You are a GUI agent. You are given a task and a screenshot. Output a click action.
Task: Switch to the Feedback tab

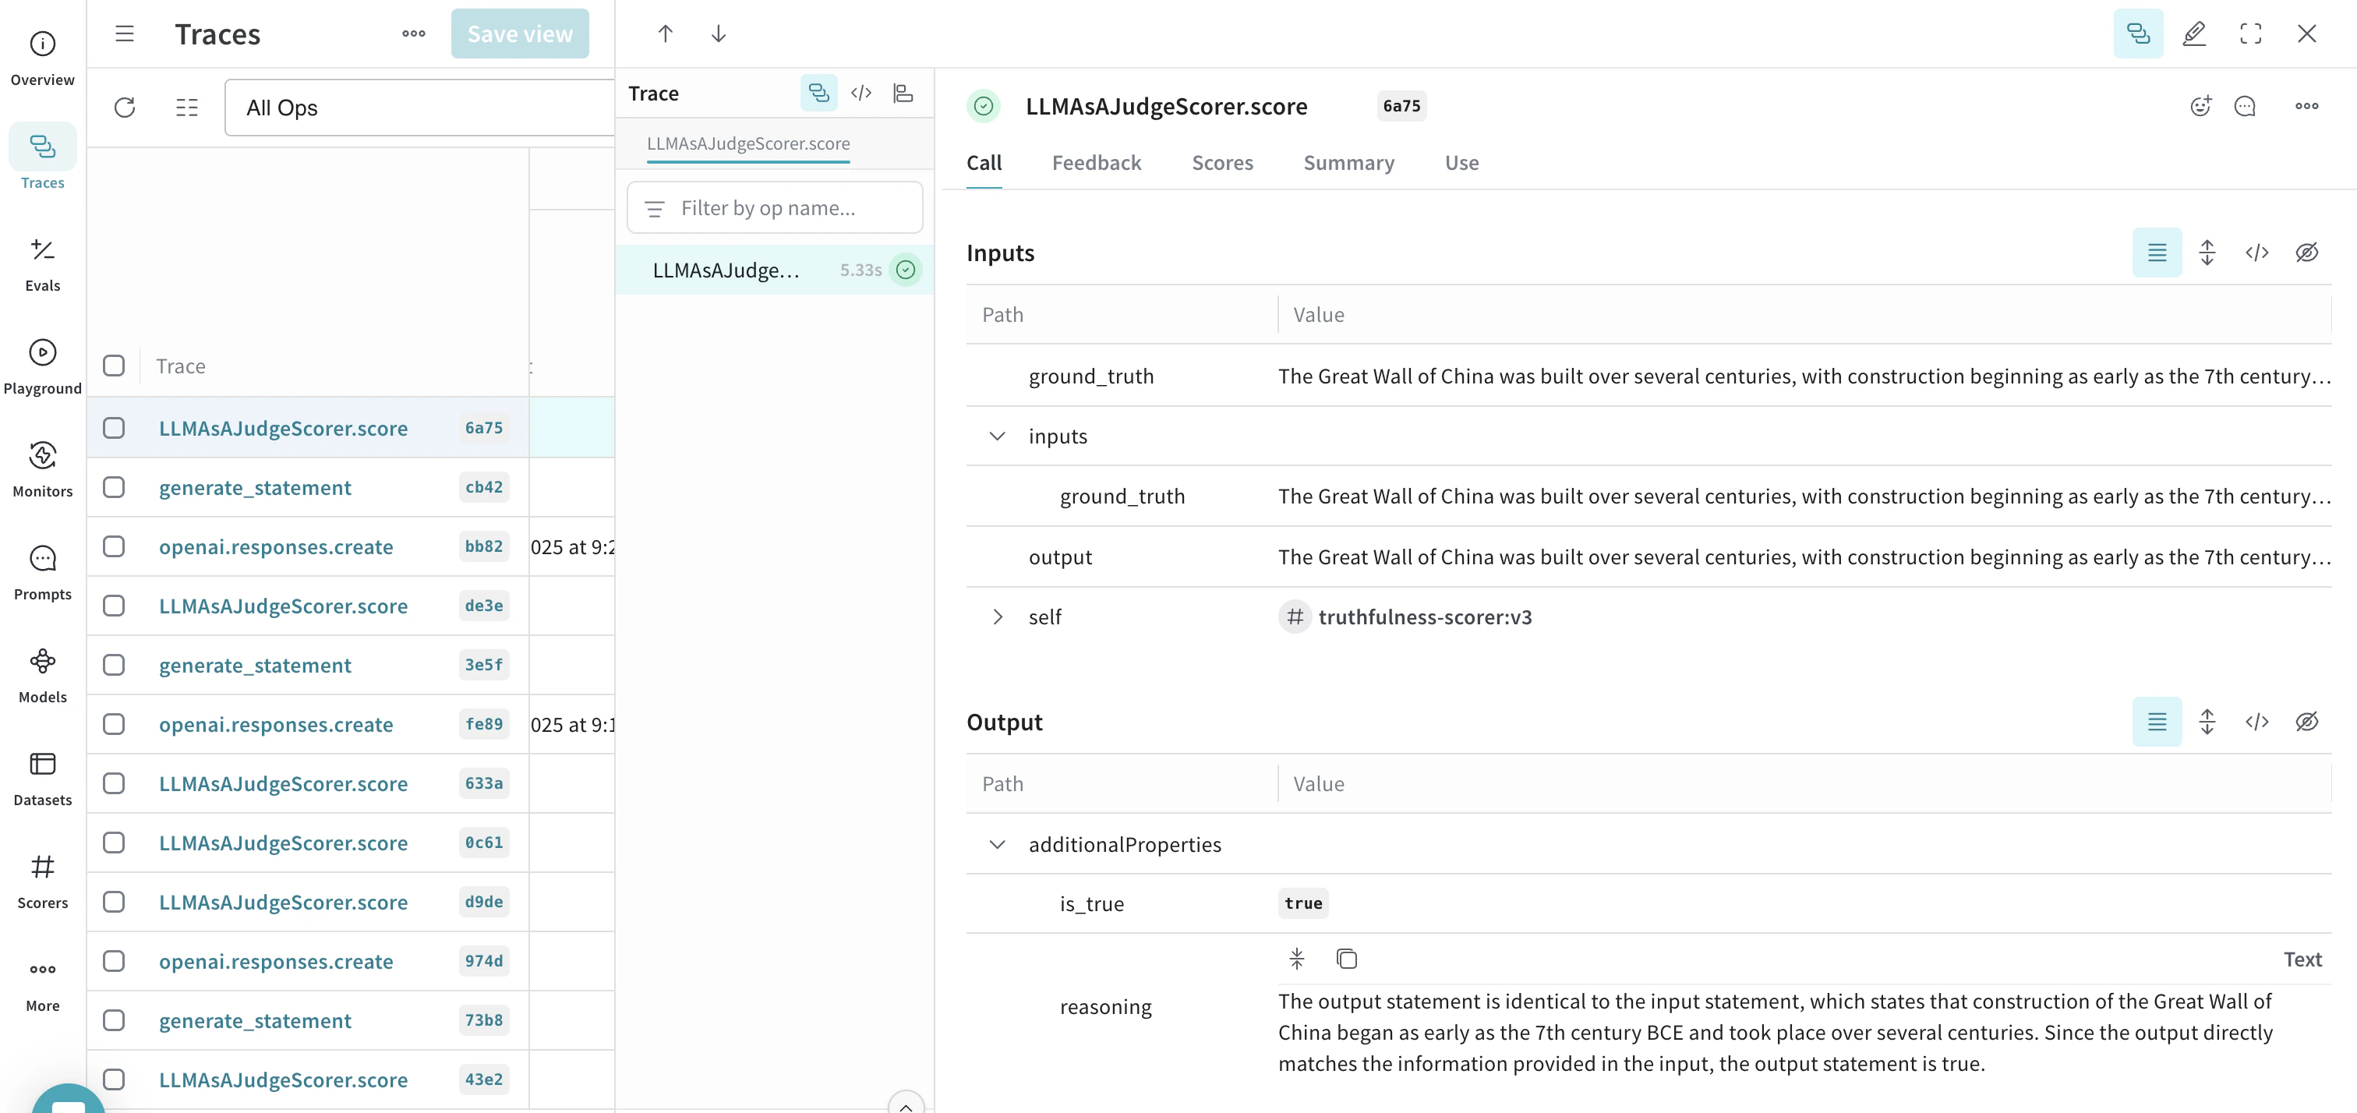(1096, 163)
